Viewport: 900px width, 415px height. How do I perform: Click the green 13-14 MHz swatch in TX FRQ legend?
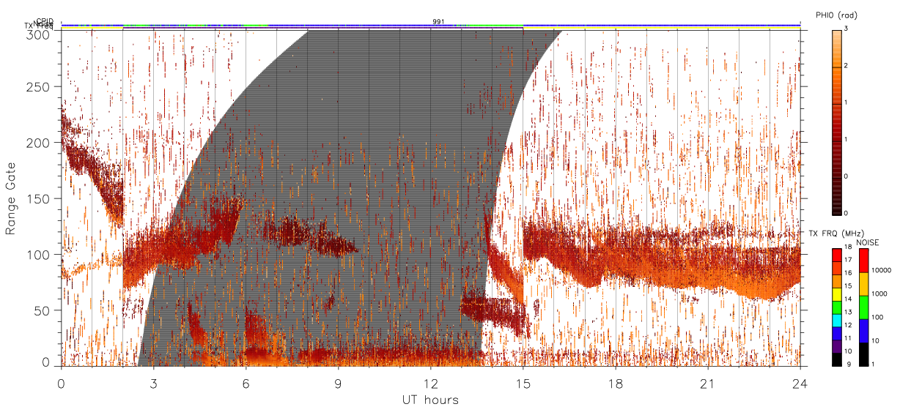point(836,307)
